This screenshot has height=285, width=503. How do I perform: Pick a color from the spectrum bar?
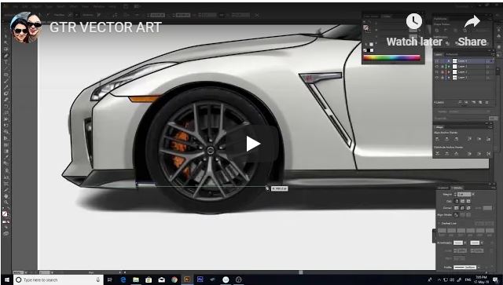click(391, 57)
